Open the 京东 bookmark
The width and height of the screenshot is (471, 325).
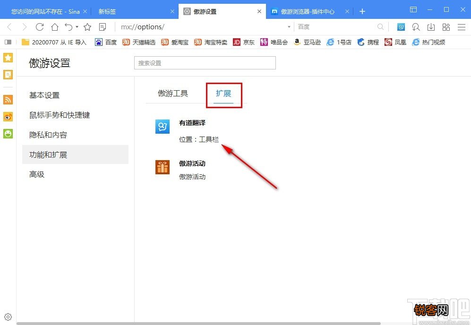244,42
